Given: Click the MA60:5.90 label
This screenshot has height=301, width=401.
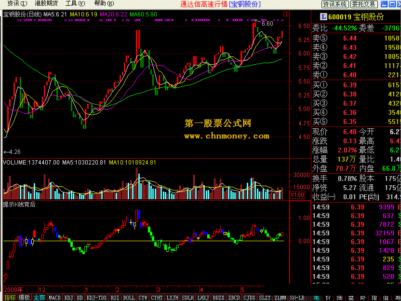Looking at the screenshot, I should tap(144, 14).
